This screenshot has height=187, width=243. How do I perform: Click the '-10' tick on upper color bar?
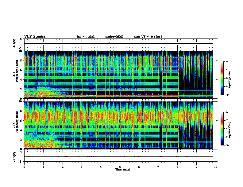click(227, 95)
